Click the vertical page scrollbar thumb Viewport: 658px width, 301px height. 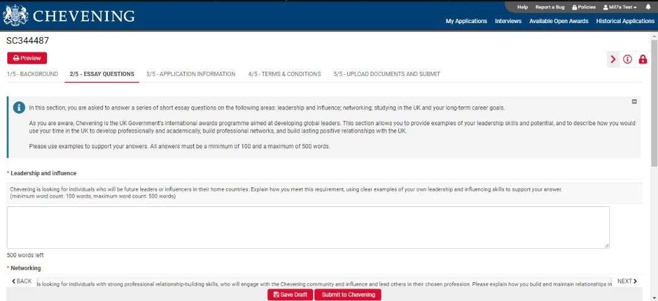(x=654, y=103)
